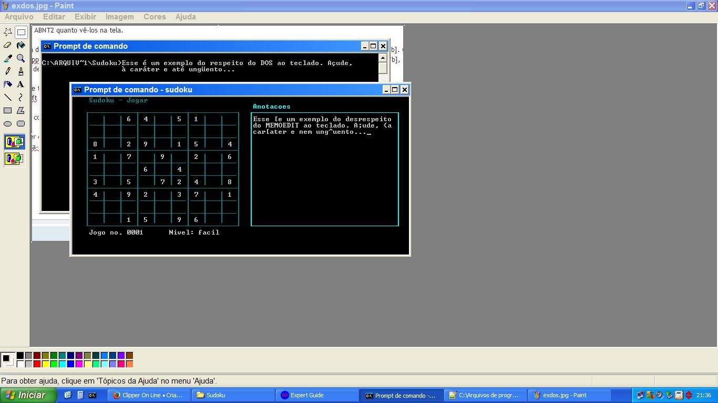Choose the Ellipse tool
The image size is (718, 403).
(x=8, y=123)
